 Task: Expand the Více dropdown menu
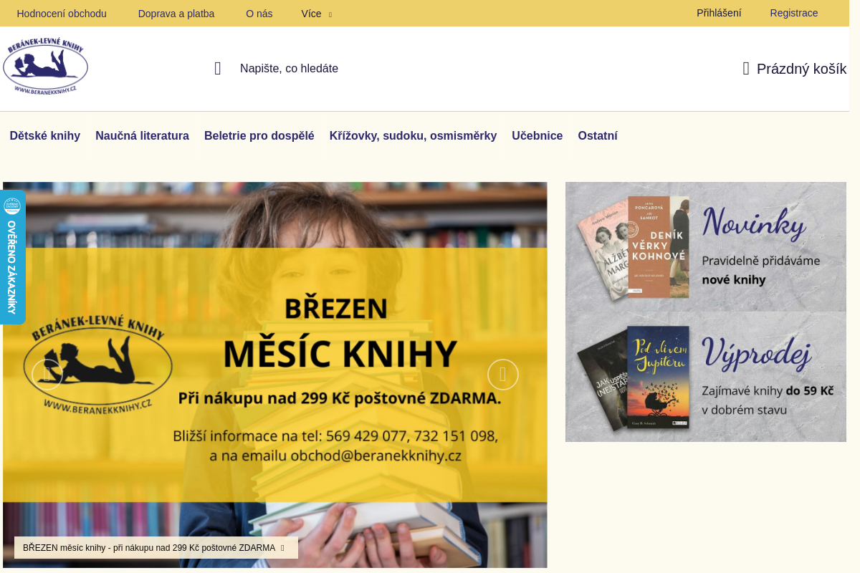point(317,14)
